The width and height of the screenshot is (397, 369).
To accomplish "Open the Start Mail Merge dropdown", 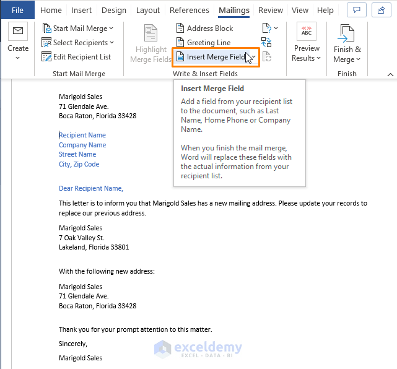I will 78,28.
